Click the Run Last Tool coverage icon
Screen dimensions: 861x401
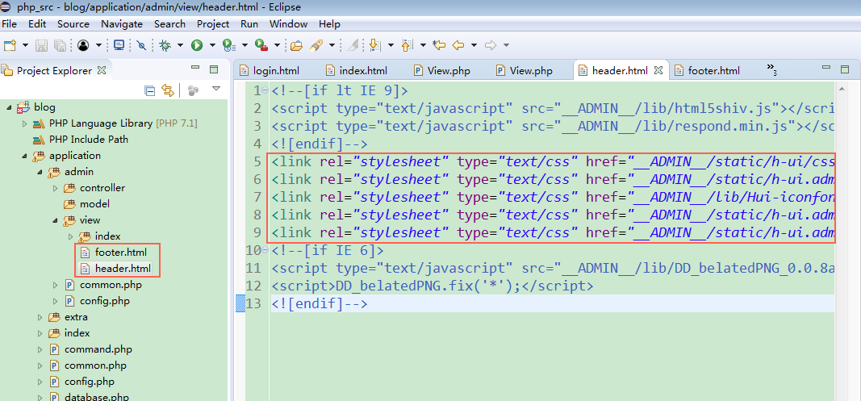(x=229, y=46)
